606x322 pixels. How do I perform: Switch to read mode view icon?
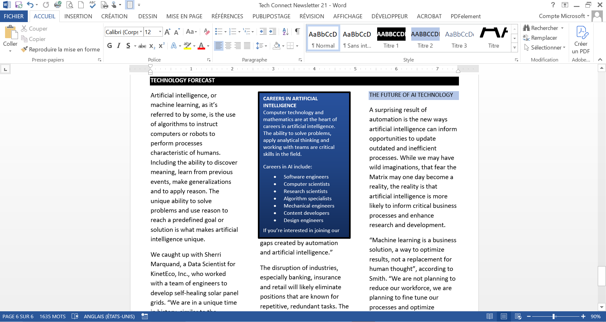pyautogui.click(x=490, y=316)
